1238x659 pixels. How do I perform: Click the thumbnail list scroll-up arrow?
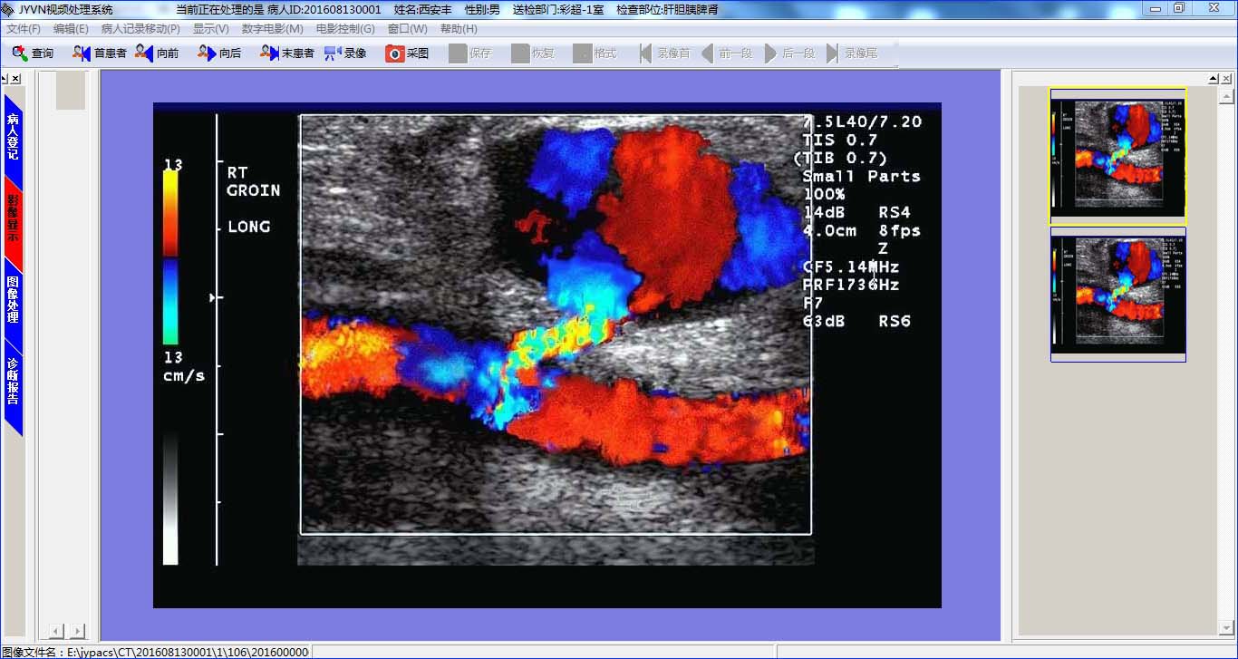point(1225,94)
